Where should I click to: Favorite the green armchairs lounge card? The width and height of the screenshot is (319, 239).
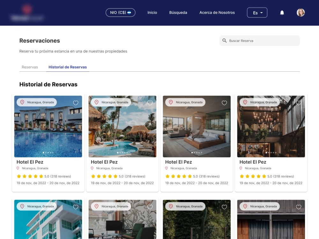[x=150, y=207]
